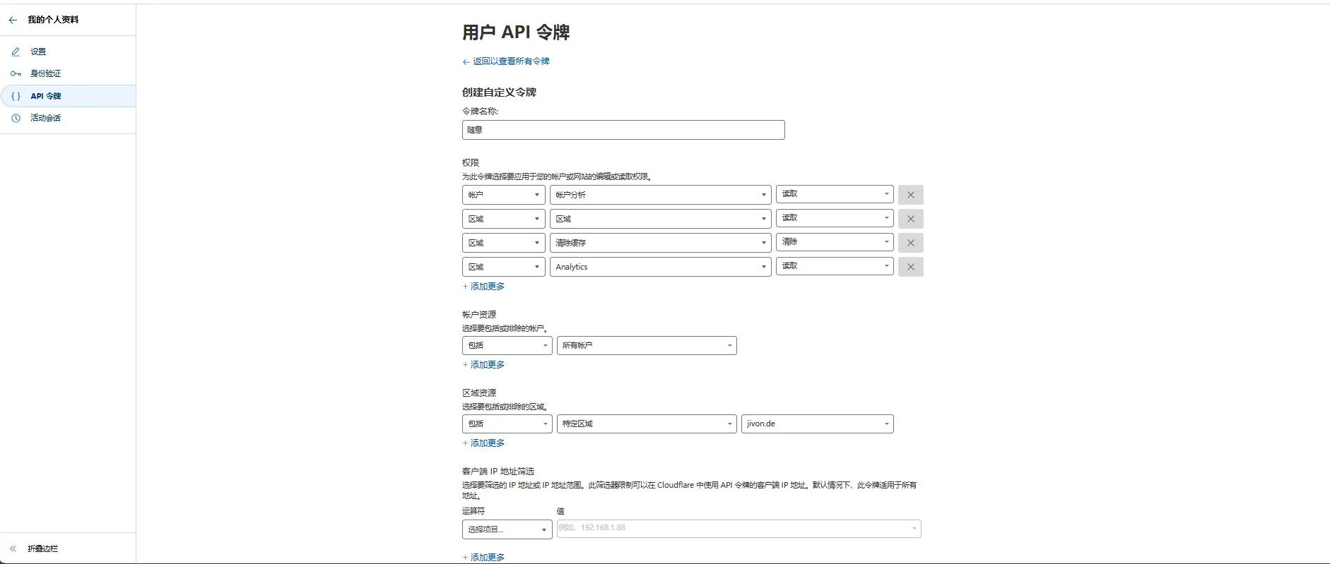The image size is (1330, 564).
Task: Delete the 区域 读取 permission row
Action: coord(910,219)
